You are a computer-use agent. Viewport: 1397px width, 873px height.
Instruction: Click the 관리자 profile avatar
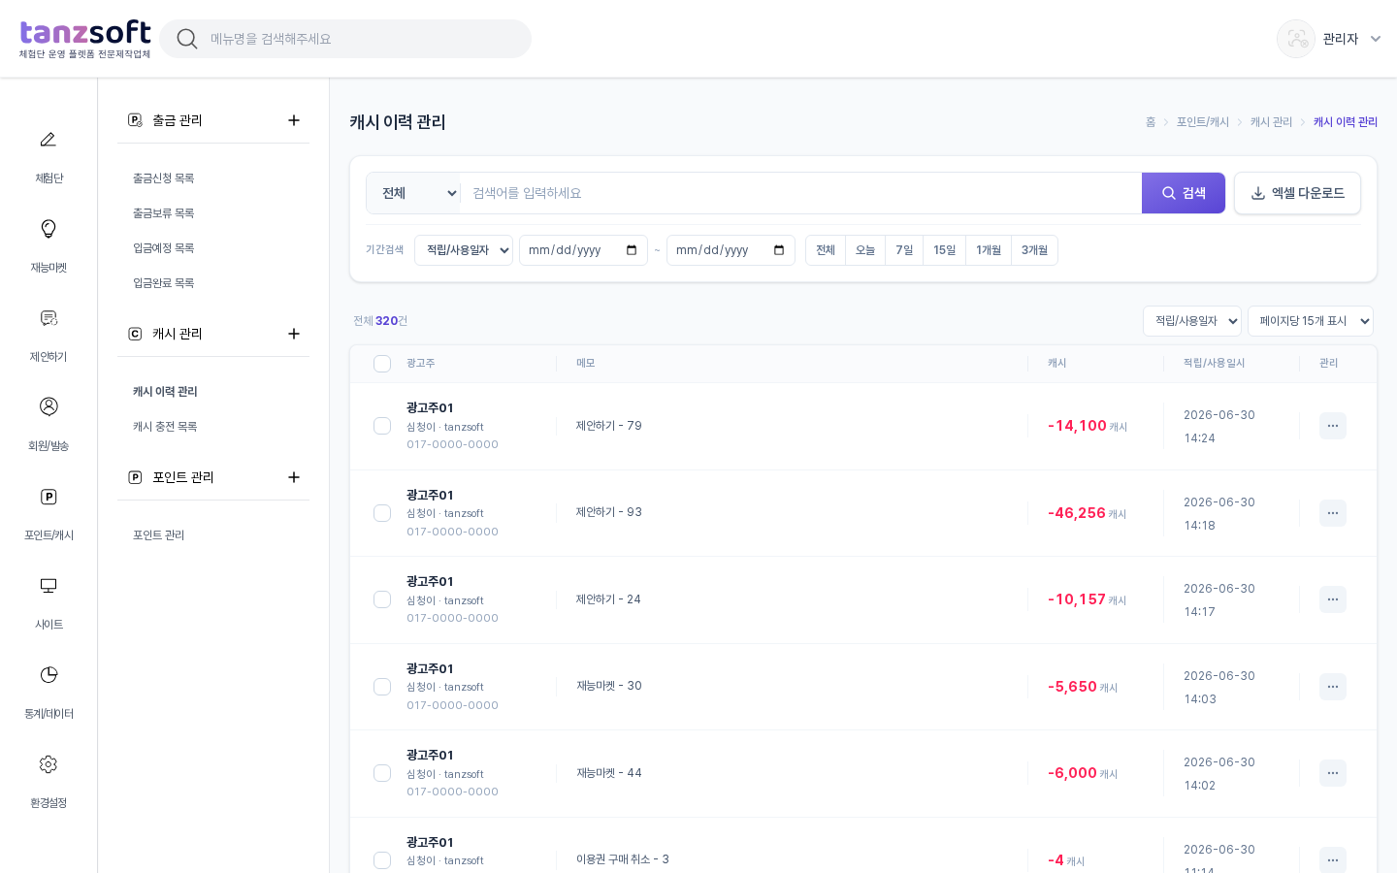[1296, 39]
